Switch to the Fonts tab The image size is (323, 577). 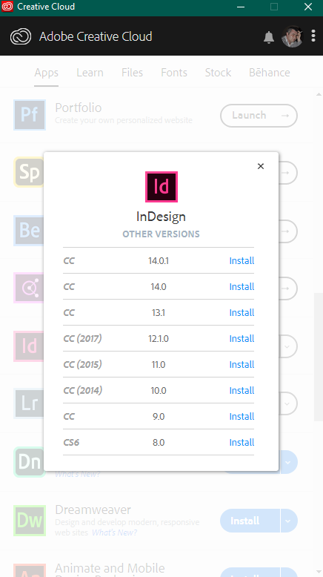pyautogui.click(x=174, y=73)
